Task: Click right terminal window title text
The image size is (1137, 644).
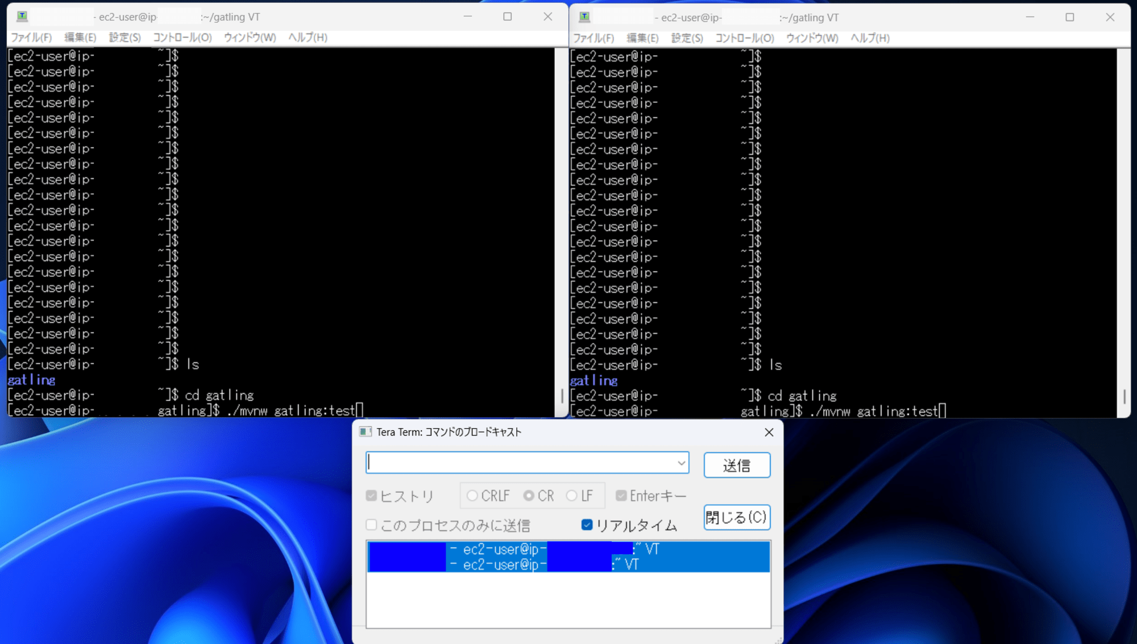Action: point(746,18)
